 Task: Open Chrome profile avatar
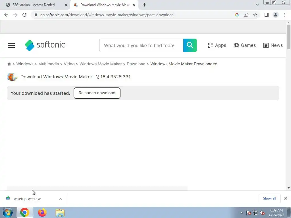[276, 15]
